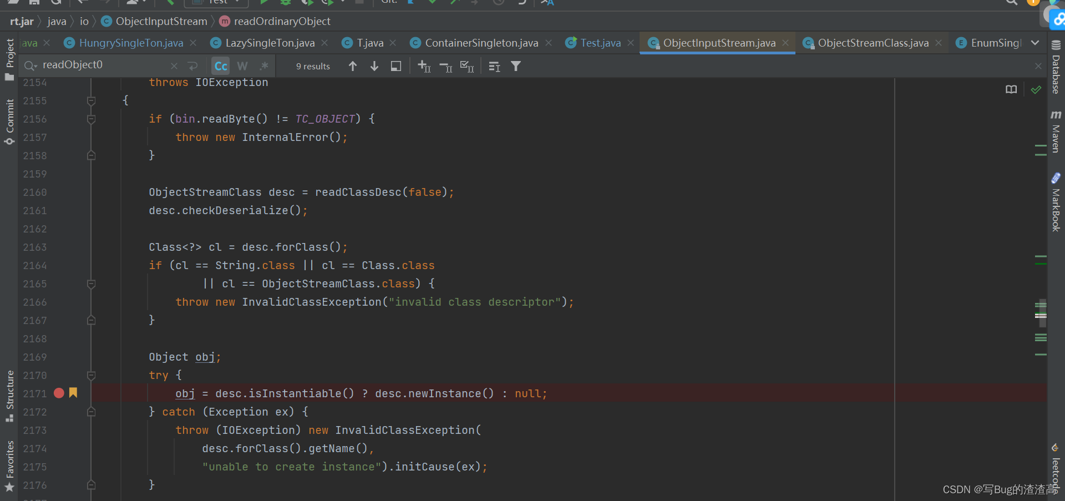1065x501 pixels.
Task: Toggle whole Words (W) search option
Action: pyautogui.click(x=242, y=66)
